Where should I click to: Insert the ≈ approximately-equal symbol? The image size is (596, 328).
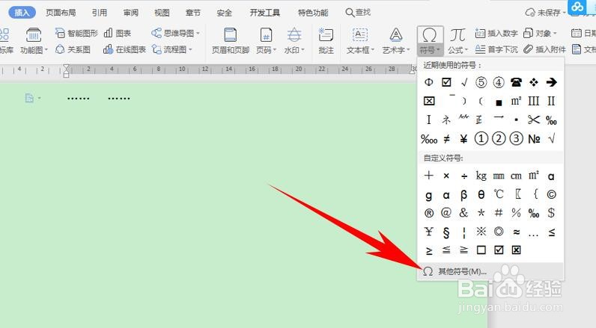pos(516,232)
